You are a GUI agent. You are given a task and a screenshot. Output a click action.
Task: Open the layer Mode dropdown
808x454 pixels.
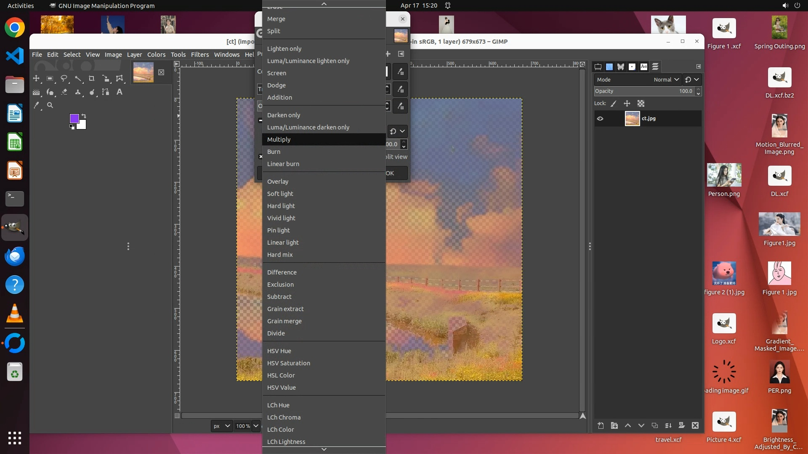(x=667, y=79)
